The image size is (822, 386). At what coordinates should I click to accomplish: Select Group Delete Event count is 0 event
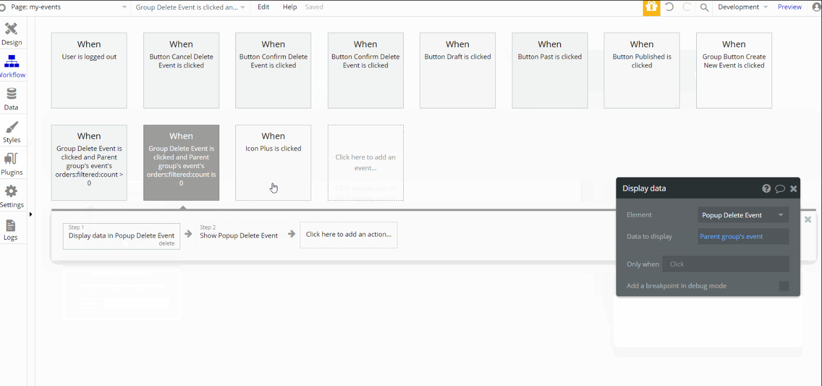(x=181, y=162)
